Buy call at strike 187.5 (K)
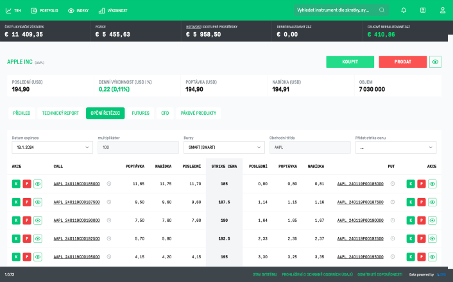The width and height of the screenshot is (453, 282). 16,202
